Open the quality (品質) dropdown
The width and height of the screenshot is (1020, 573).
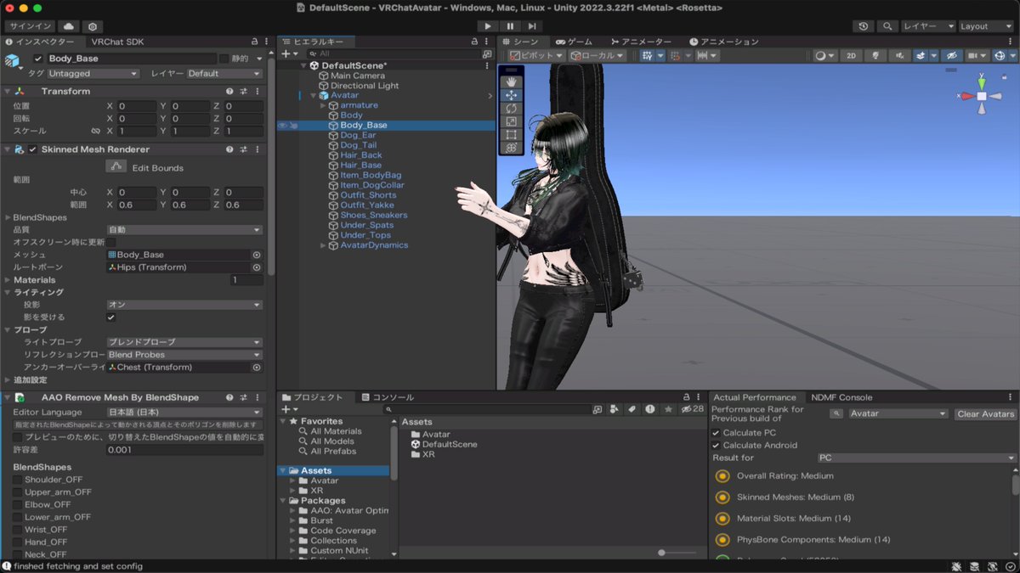[x=184, y=230]
